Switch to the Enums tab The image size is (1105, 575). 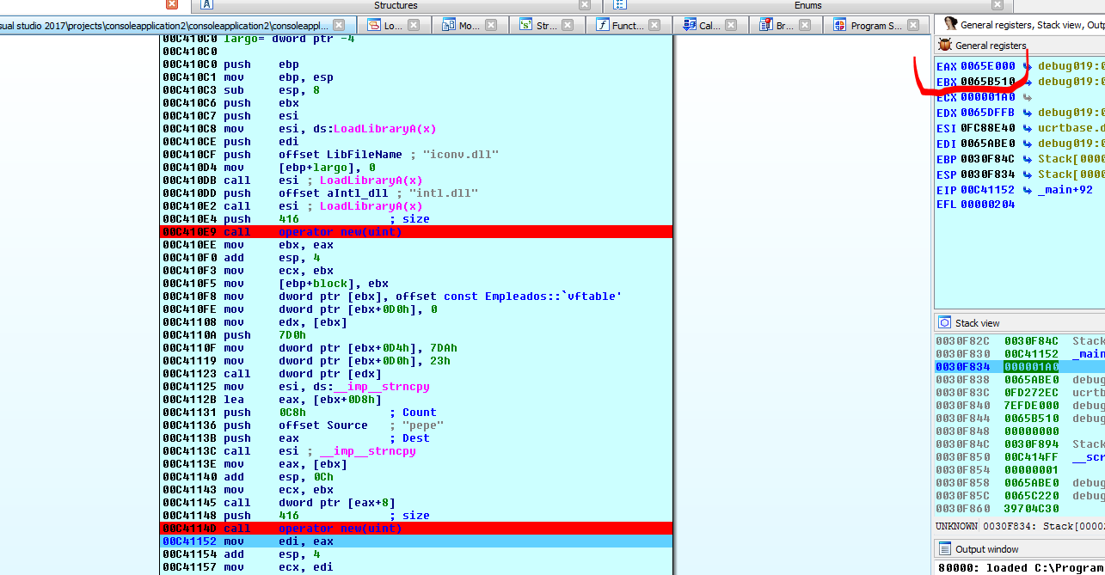(x=807, y=5)
